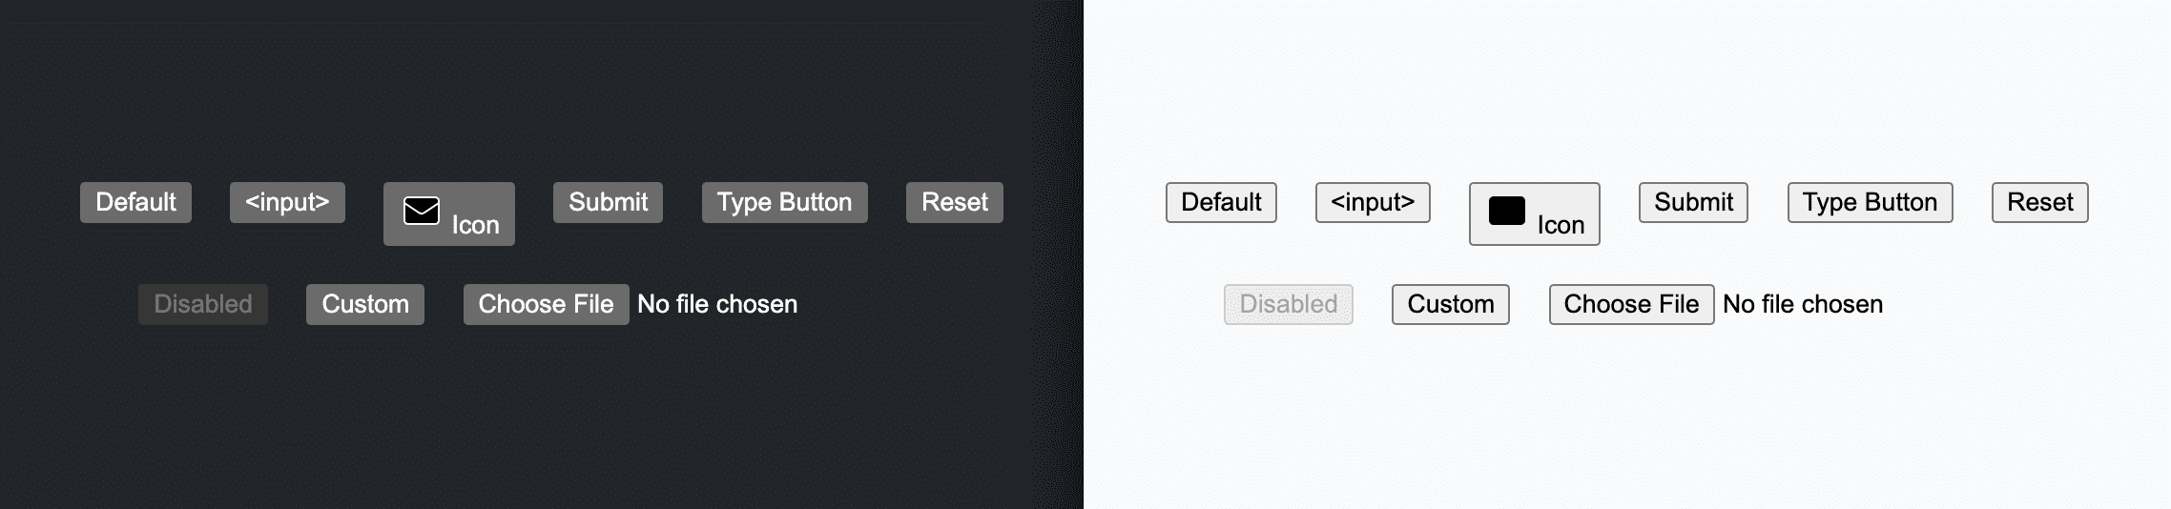
Task: Click the dark-themed <input> button
Action: click(287, 202)
